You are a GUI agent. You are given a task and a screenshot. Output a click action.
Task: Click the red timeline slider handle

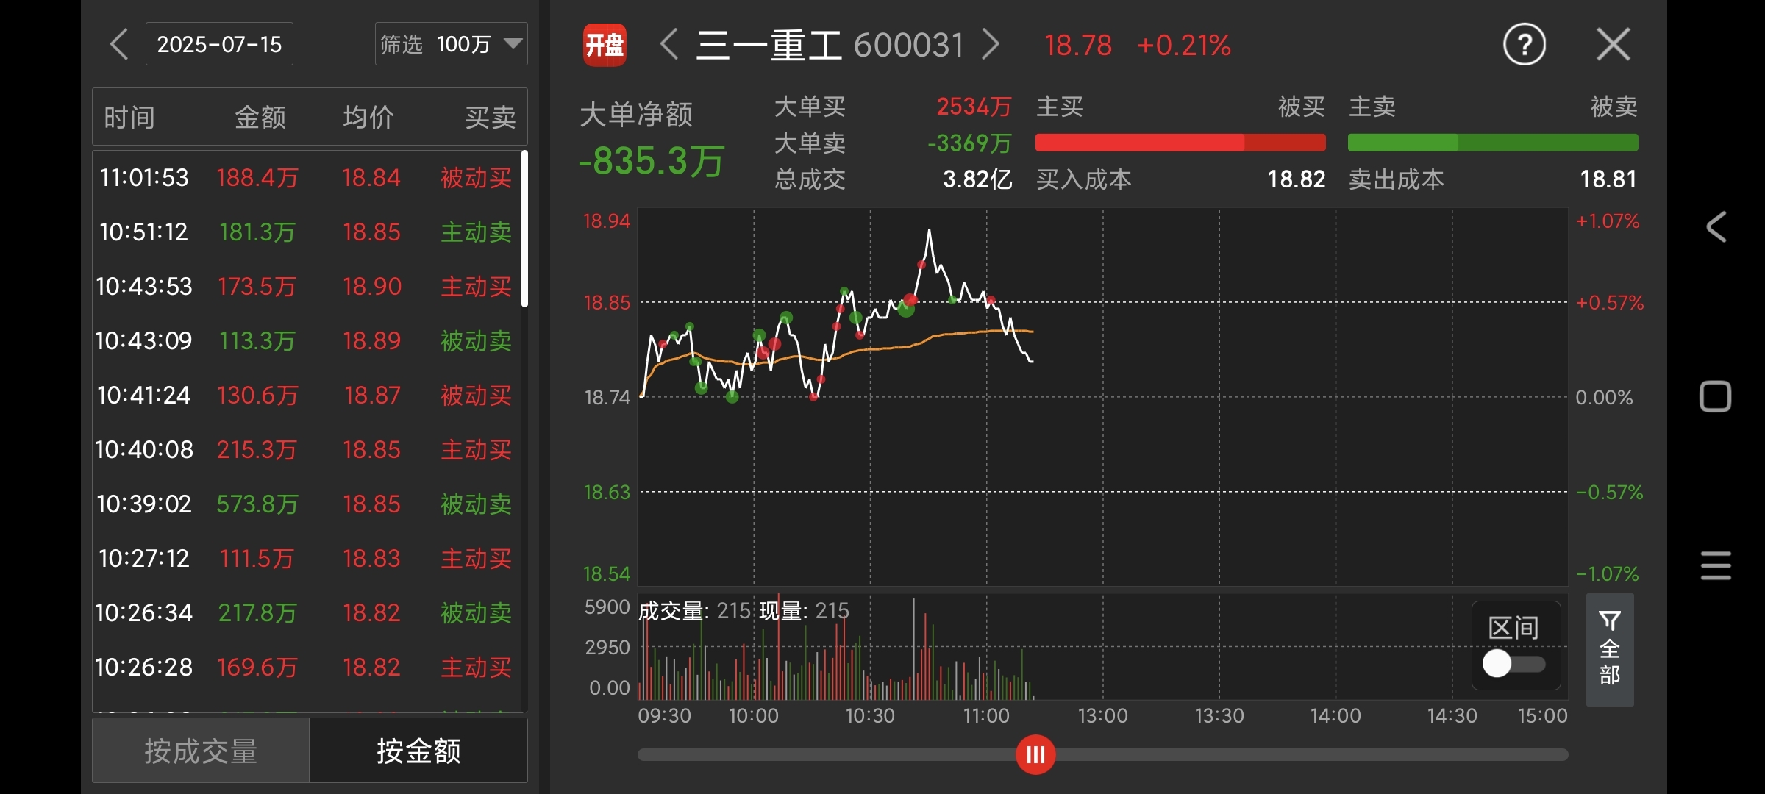tap(1035, 754)
